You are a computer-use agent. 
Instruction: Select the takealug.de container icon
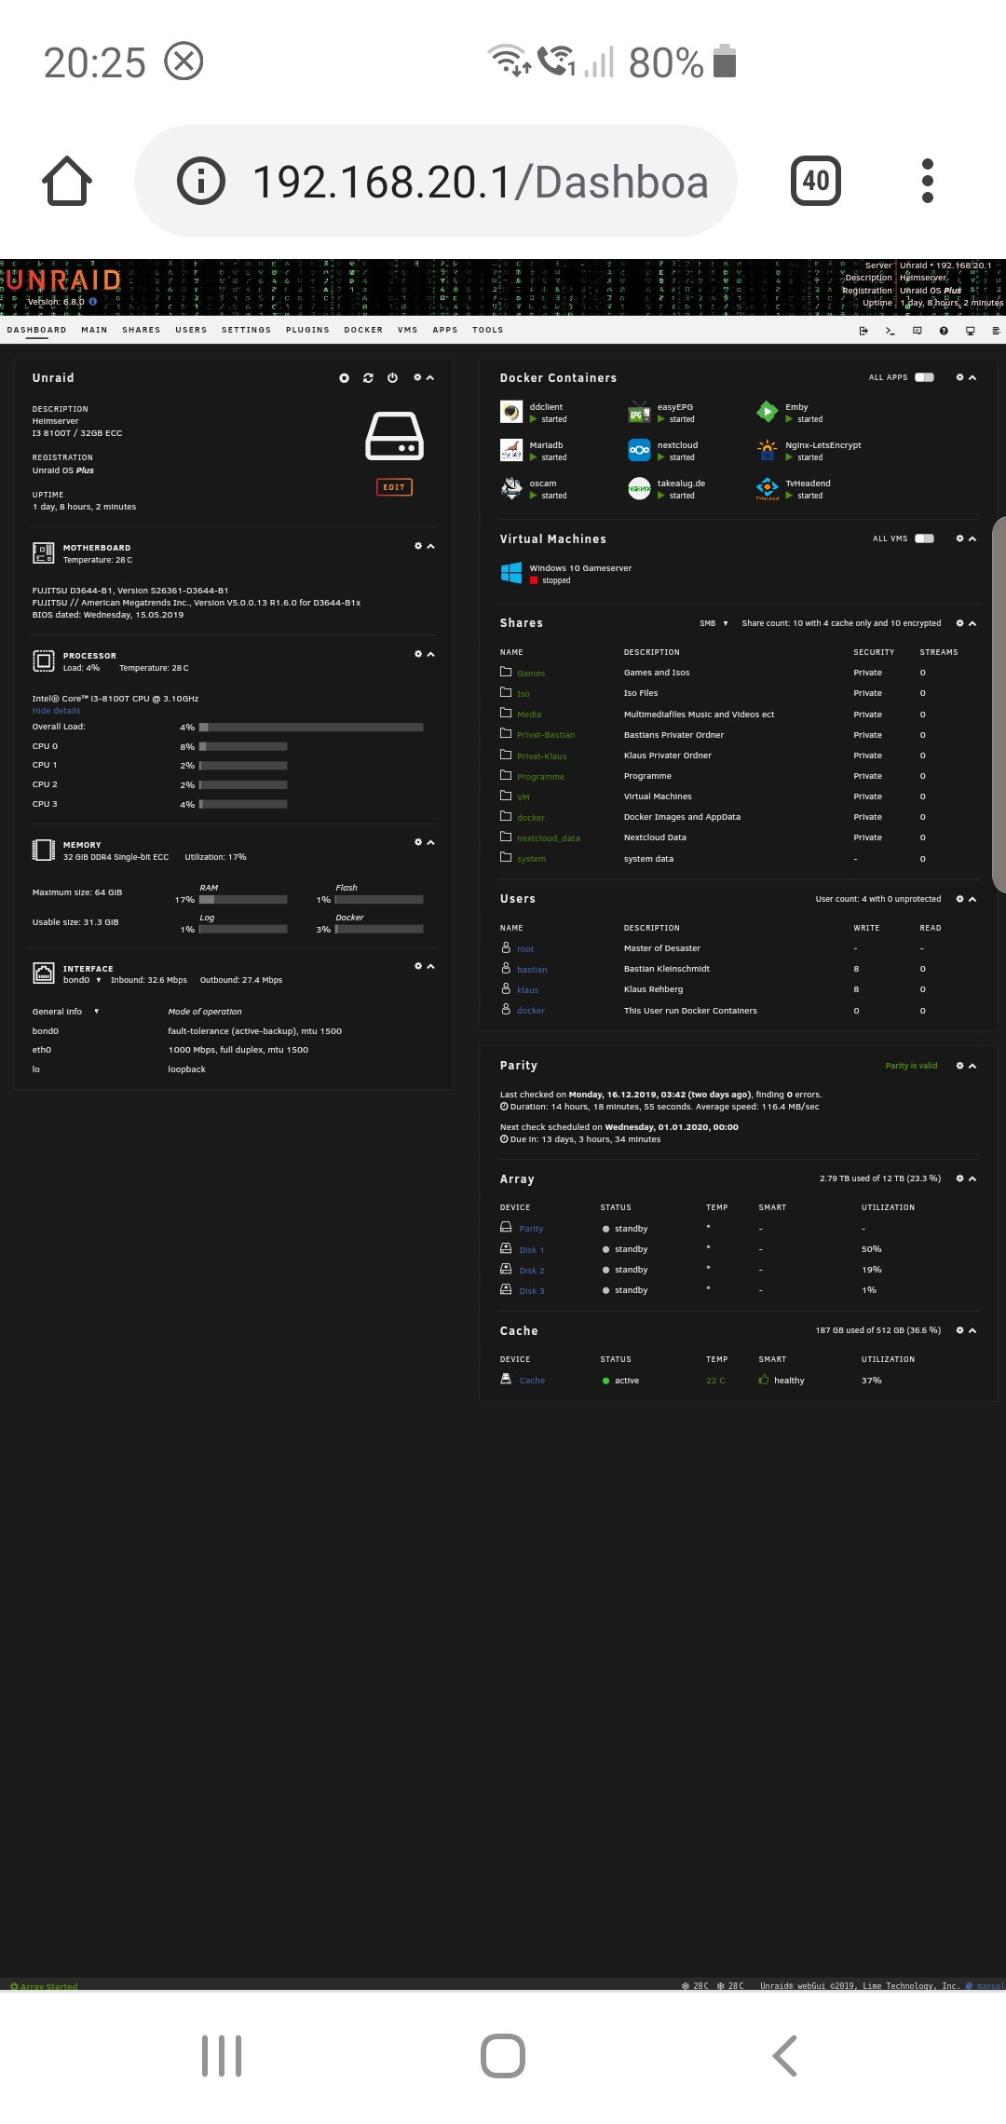coord(639,488)
